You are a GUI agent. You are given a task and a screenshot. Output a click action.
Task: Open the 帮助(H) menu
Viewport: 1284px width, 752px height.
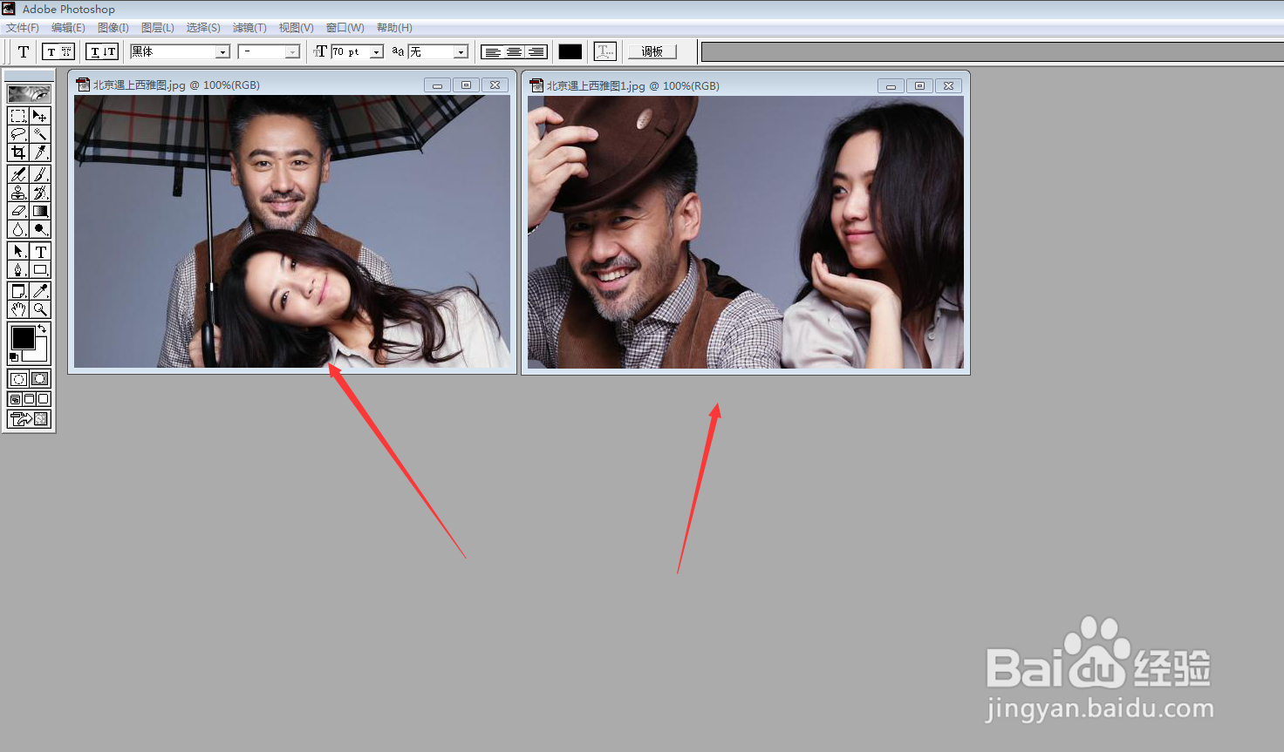[x=394, y=28]
